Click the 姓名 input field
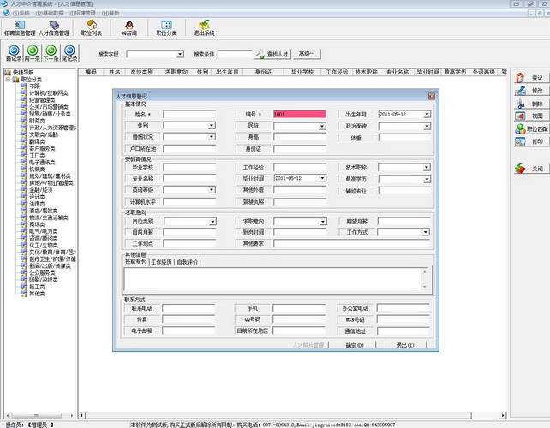This screenshot has height=428, width=550. pyautogui.click(x=189, y=114)
